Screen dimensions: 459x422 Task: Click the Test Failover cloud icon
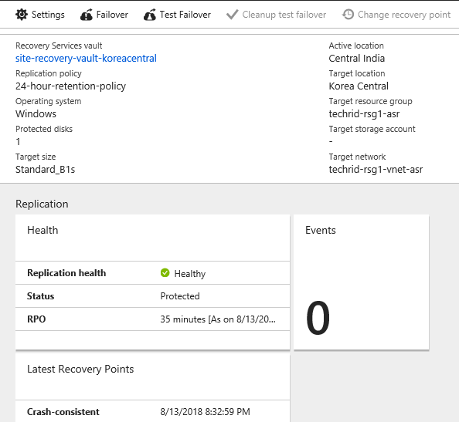coord(150,15)
